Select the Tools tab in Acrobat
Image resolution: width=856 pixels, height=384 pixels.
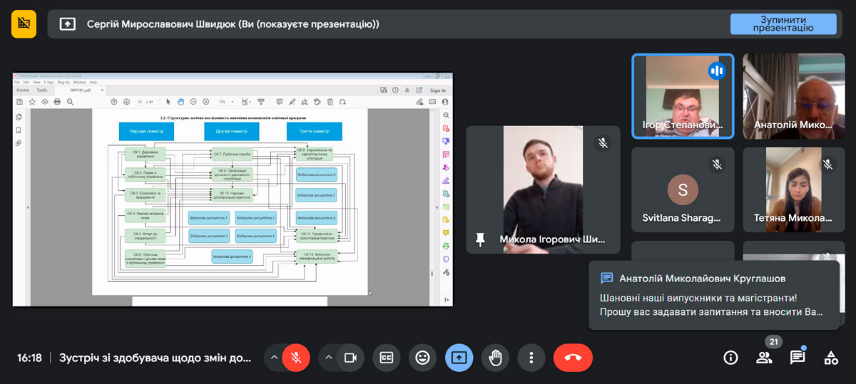tap(42, 90)
